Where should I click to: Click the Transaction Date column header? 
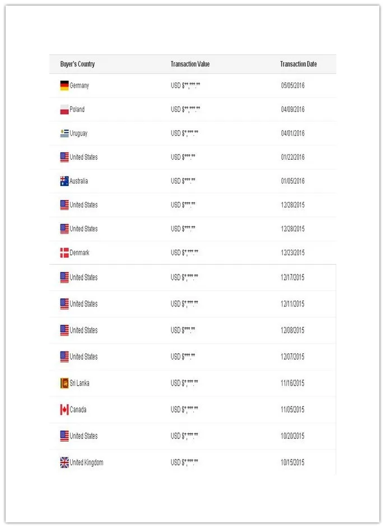[x=299, y=64]
